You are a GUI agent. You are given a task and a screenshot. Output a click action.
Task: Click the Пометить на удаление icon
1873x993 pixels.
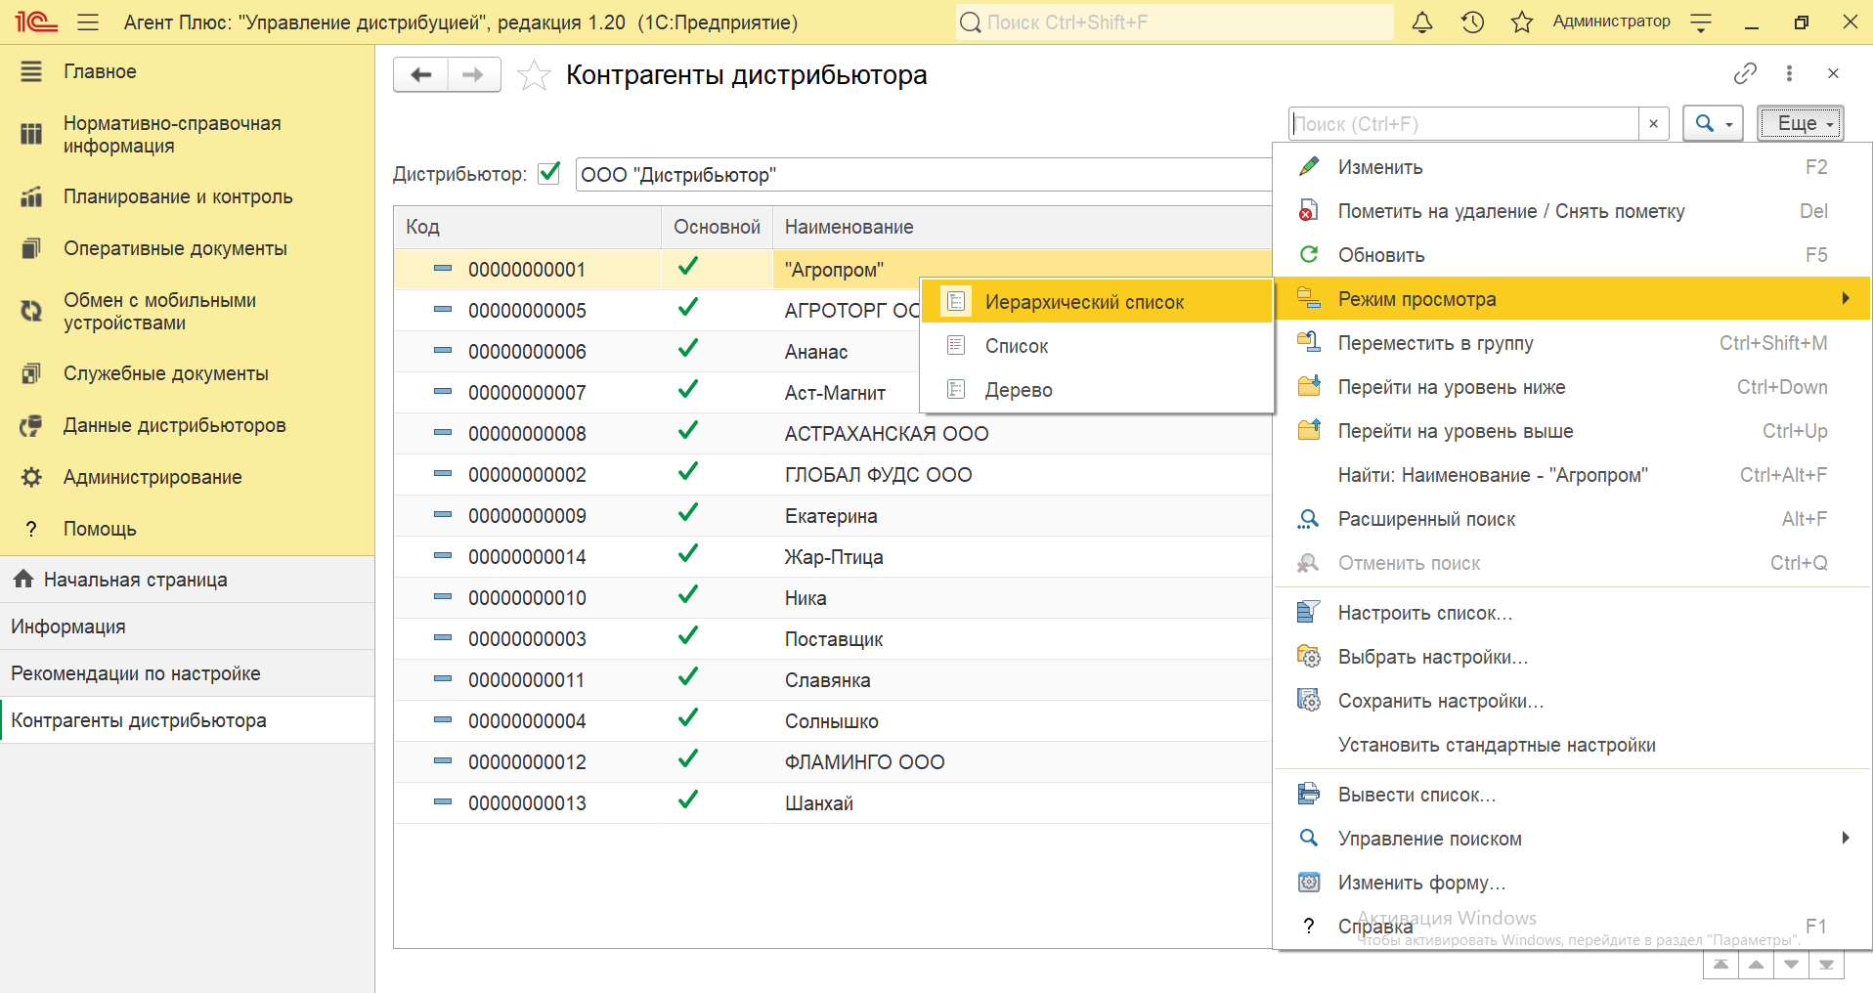[x=1308, y=211]
